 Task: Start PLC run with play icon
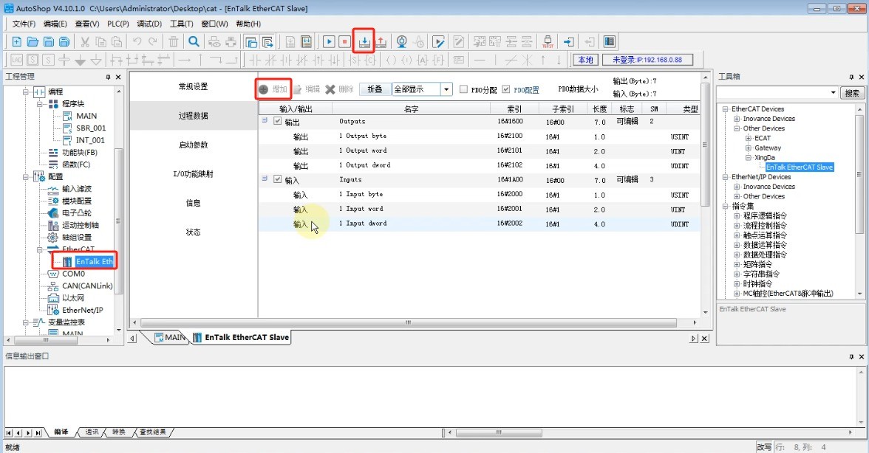[329, 41]
